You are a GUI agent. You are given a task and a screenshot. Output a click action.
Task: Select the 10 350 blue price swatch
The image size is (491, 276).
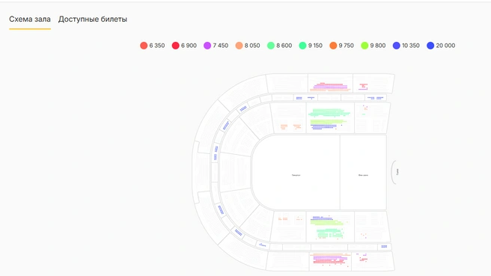coord(397,46)
